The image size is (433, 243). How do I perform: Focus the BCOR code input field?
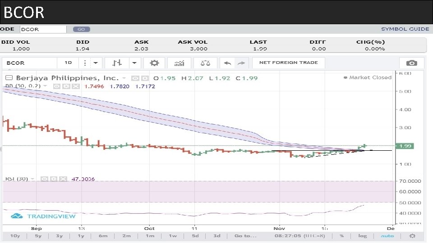click(43, 29)
